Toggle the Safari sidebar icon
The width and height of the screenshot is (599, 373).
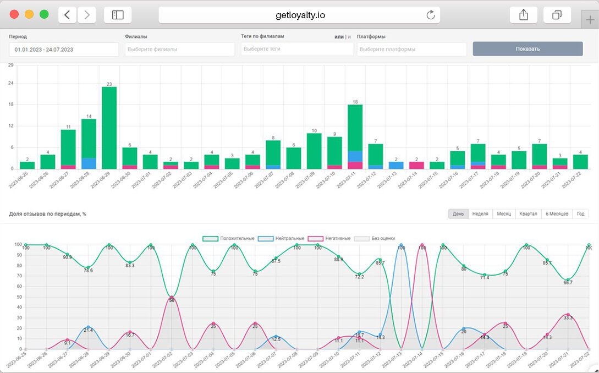[x=118, y=15]
